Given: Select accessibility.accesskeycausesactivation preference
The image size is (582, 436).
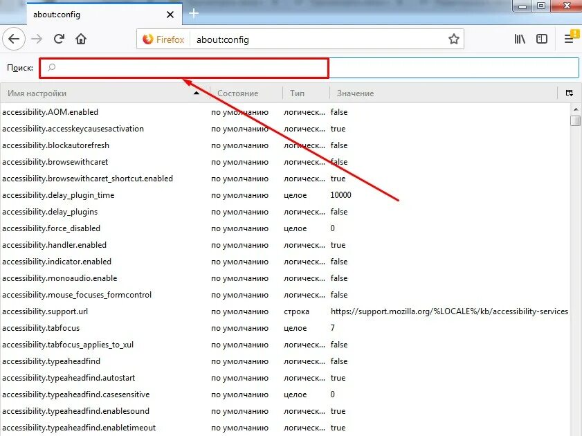Looking at the screenshot, I should (285, 129).
